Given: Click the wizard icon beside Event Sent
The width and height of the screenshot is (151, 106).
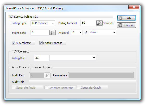Looking at the screenshot, I should click(53, 32).
